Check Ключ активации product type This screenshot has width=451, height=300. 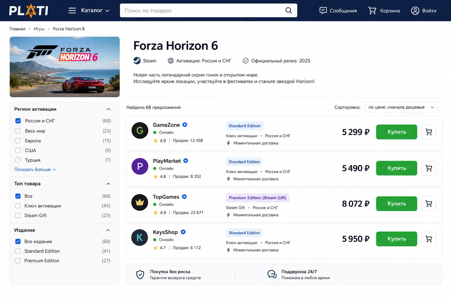coord(18,206)
